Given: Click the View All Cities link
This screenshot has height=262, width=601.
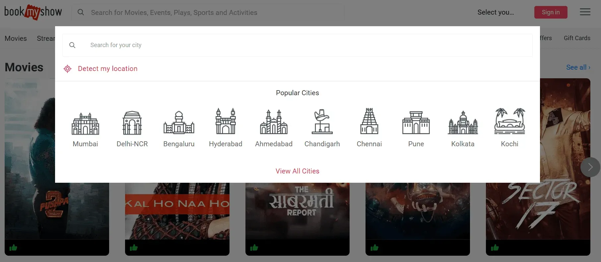Looking at the screenshot, I should [x=297, y=171].
